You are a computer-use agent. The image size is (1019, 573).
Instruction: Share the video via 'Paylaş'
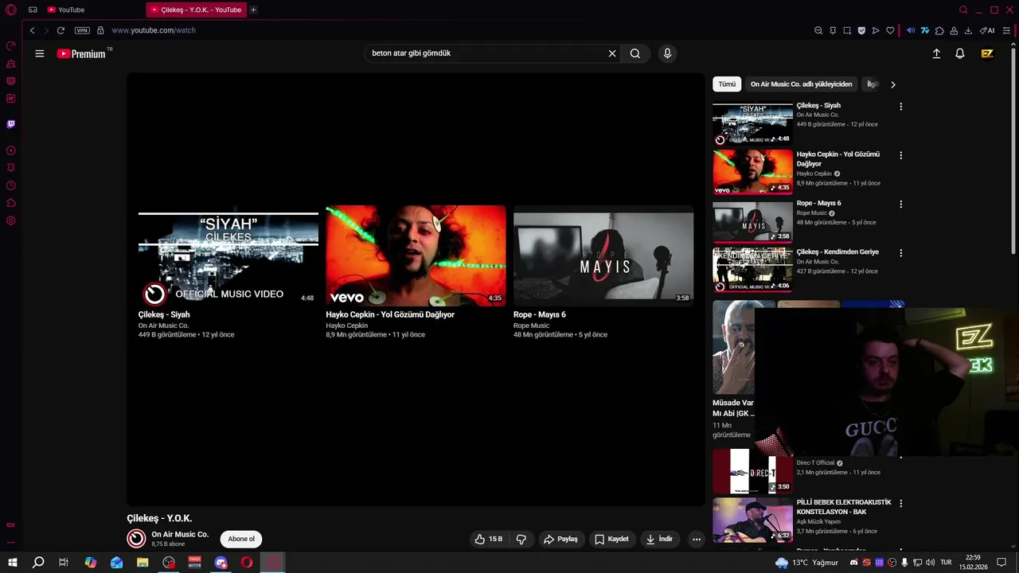click(560, 539)
